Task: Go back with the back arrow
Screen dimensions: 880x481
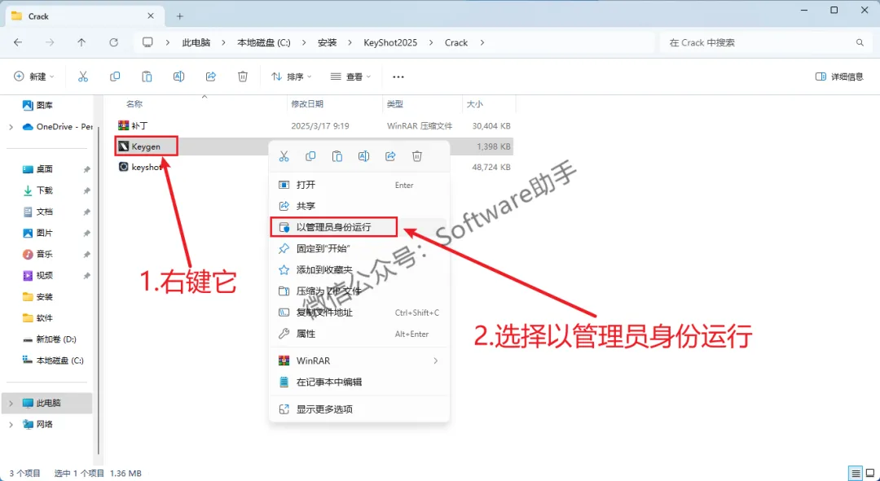Action: [18, 42]
